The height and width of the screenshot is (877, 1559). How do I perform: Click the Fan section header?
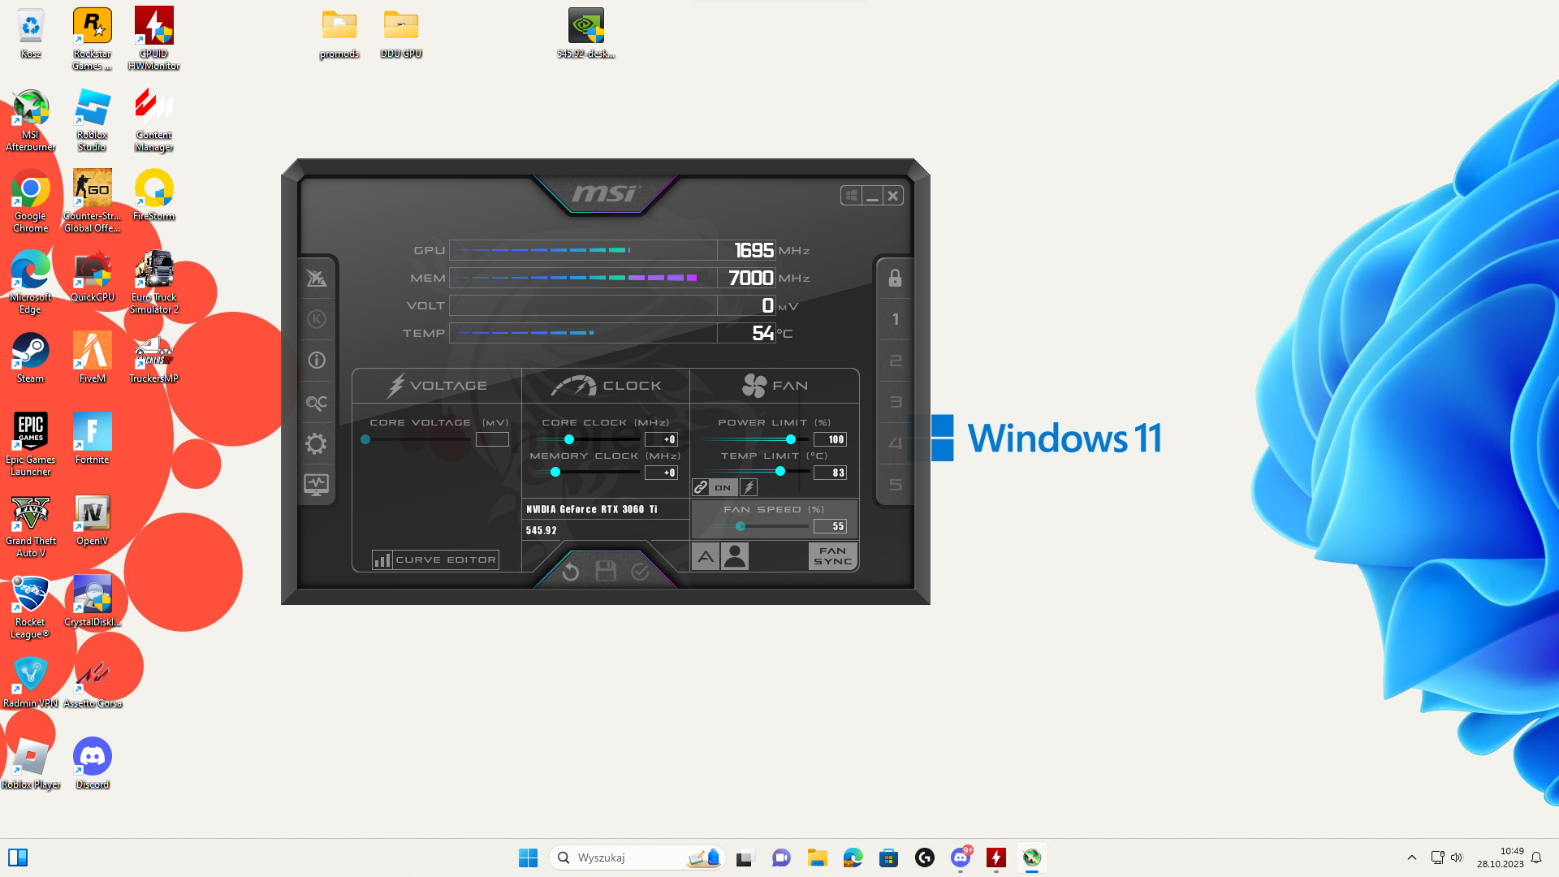pos(775,386)
